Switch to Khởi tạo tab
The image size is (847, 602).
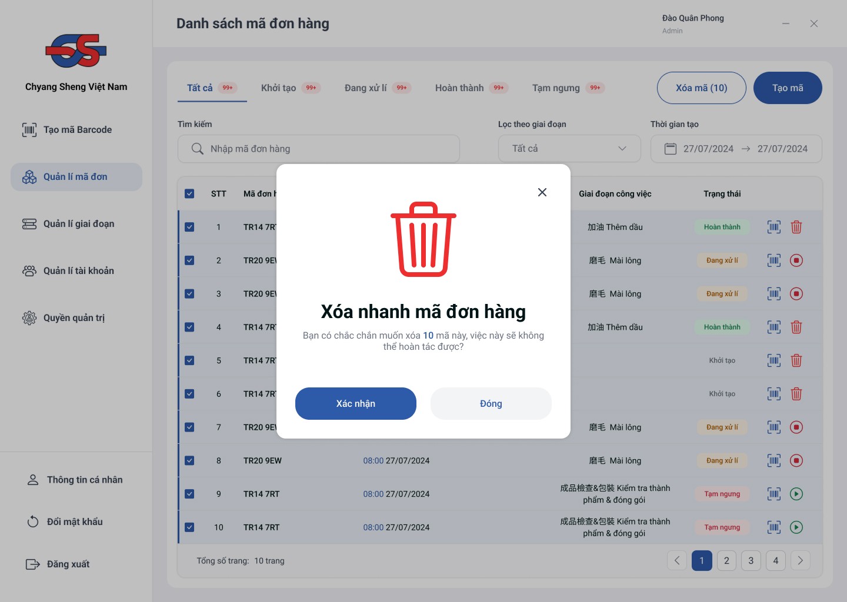pyautogui.click(x=291, y=88)
